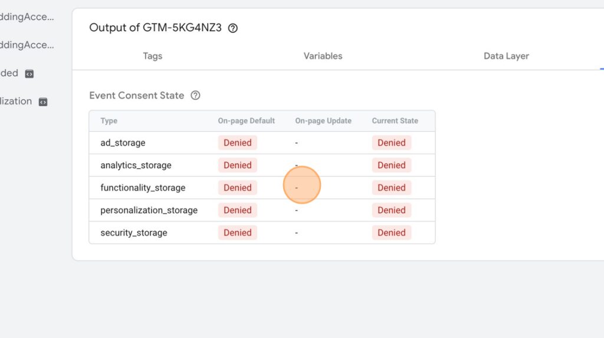The height and width of the screenshot is (338, 604).
Task: Select first 'ddingAcce...' event in sidebar
Action: click(x=27, y=17)
